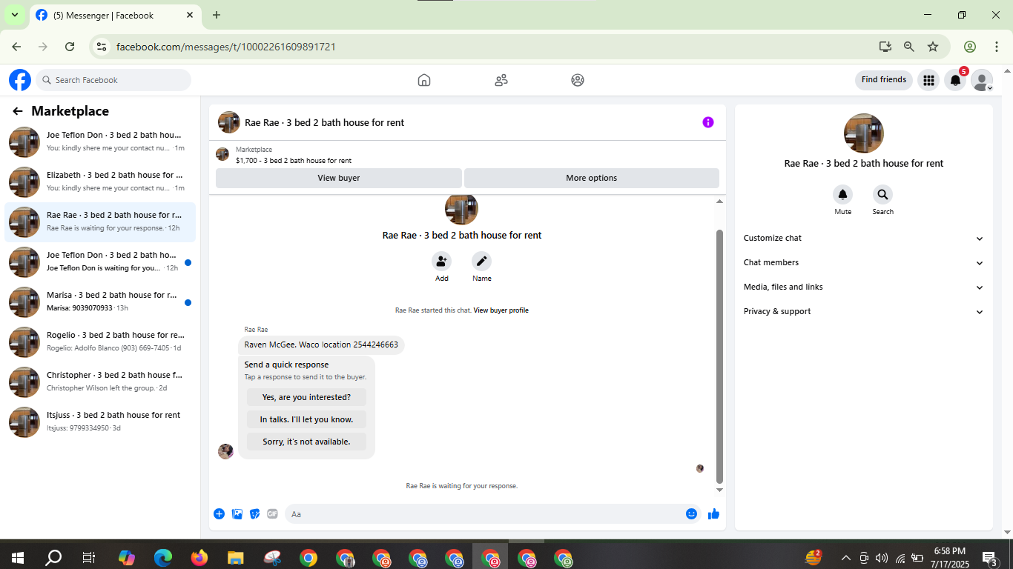Screen dimensions: 1013x569
Task: Go to Facebook Home icon
Action: (x=424, y=80)
